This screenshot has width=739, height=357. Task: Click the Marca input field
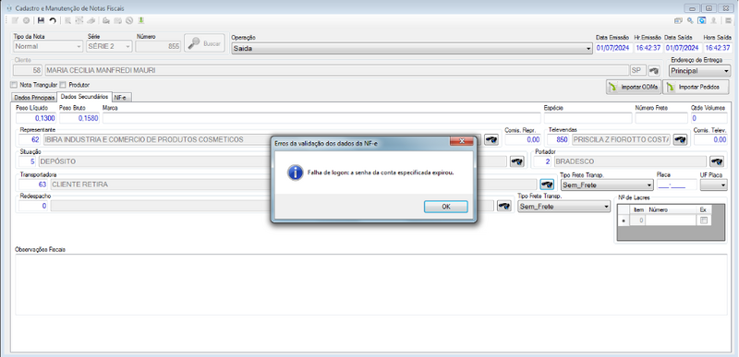[x=321, y=118]
